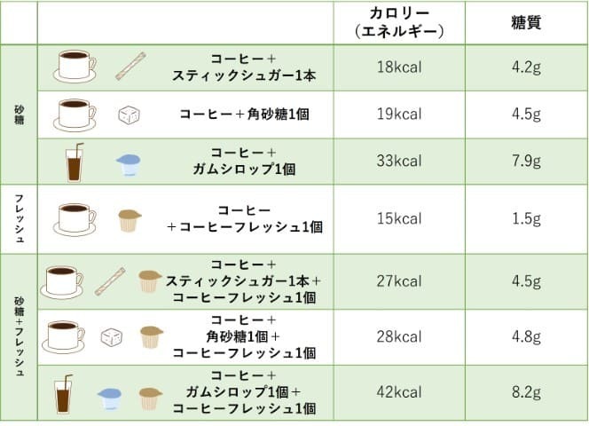Select the 糖質 column header
Viewport: 589px width, 426px height.
(526, 22)
